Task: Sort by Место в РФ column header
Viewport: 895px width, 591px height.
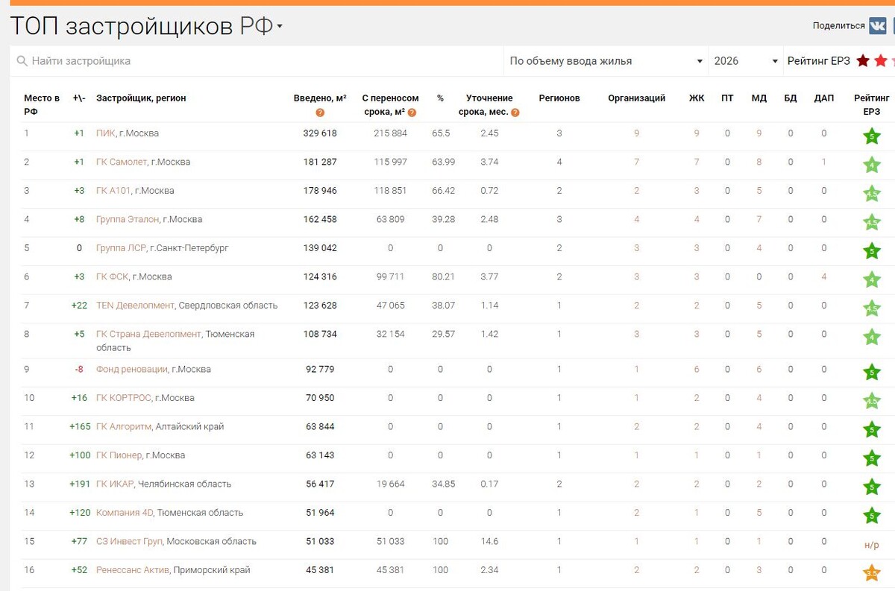Action: coord(42,104)
